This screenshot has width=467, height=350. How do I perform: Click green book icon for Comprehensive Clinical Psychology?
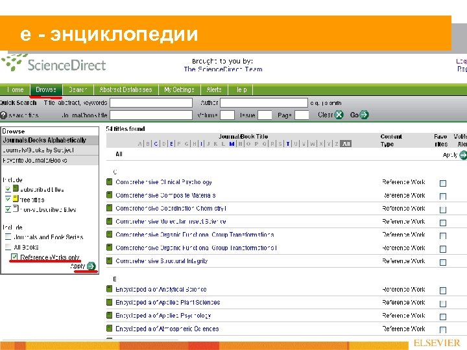pyautogui.click(x=110, y=182)
